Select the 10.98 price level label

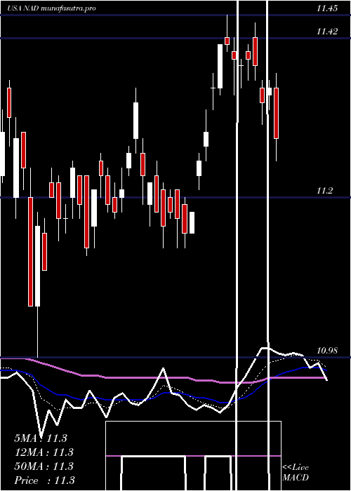[x=326, y=351]
